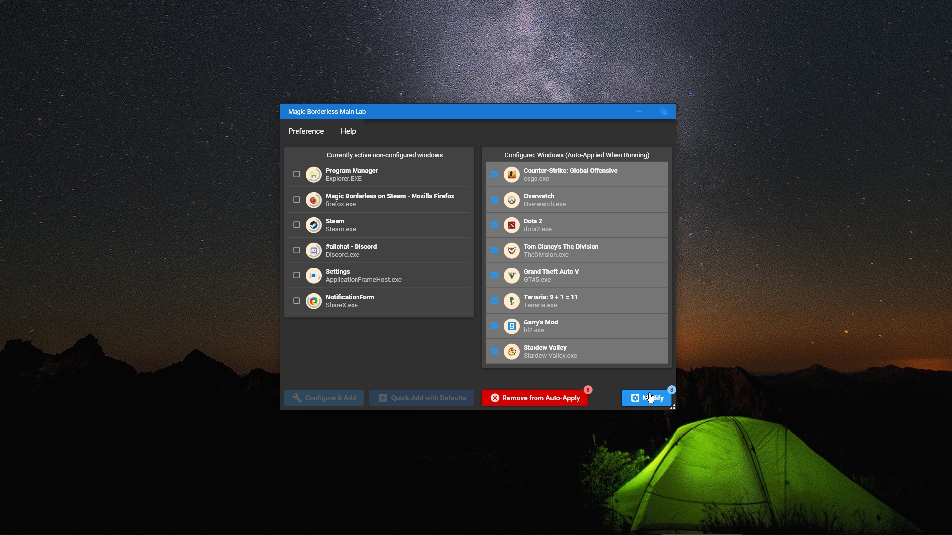Viewport: 952px width, 535px height.
Task: Open the Preference menu
Action: pos(305,131)
